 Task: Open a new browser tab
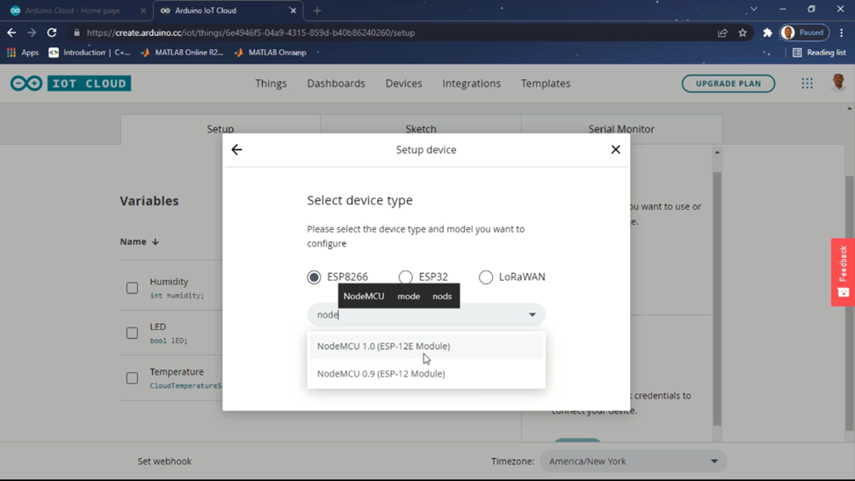point(317,11)
